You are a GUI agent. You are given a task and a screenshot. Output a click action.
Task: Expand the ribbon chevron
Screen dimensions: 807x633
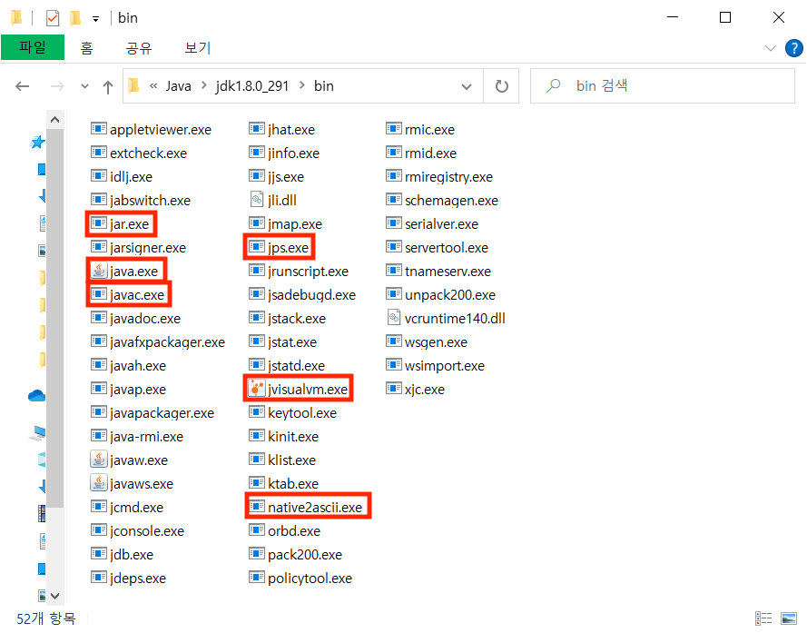pyautogui.click(x=770, y=48)
